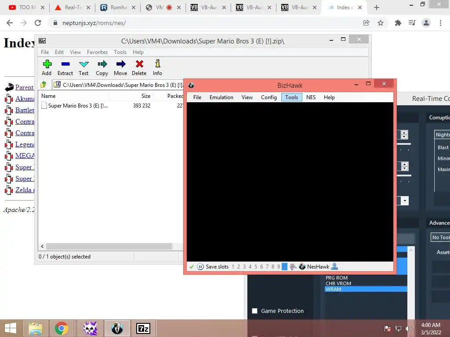
Task: Open the MEGA ROM link
Action: point(25,156)
